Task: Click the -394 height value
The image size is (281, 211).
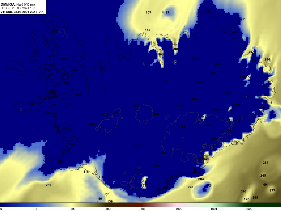Action: point(103,89)
